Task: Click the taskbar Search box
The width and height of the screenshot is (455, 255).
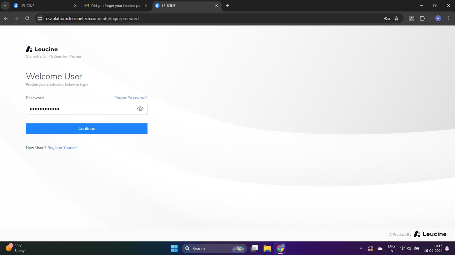Action: click(x=214, y=248)
